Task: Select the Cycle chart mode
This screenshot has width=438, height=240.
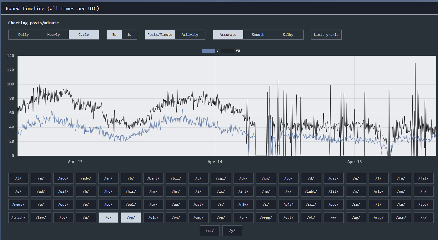Action: tap(84, 35)
